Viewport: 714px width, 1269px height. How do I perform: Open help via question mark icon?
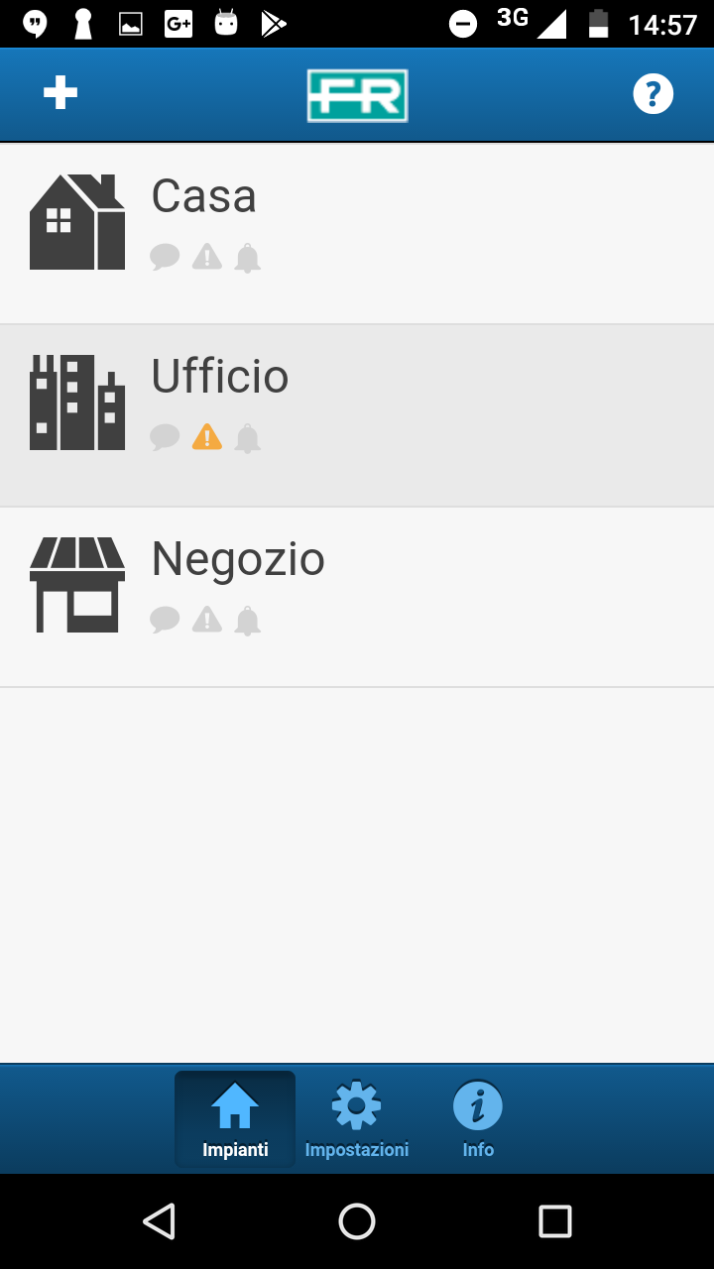coord(653,94)
